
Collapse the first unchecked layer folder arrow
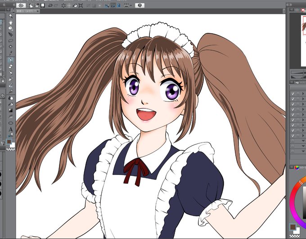303,141
